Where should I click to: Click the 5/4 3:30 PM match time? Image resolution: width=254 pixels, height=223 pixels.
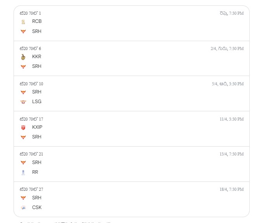(228, 84)
